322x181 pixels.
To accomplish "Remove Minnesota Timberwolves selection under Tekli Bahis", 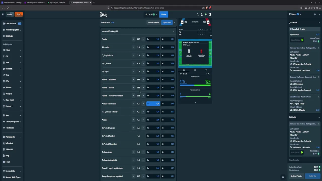I will [x=319, y=124].
